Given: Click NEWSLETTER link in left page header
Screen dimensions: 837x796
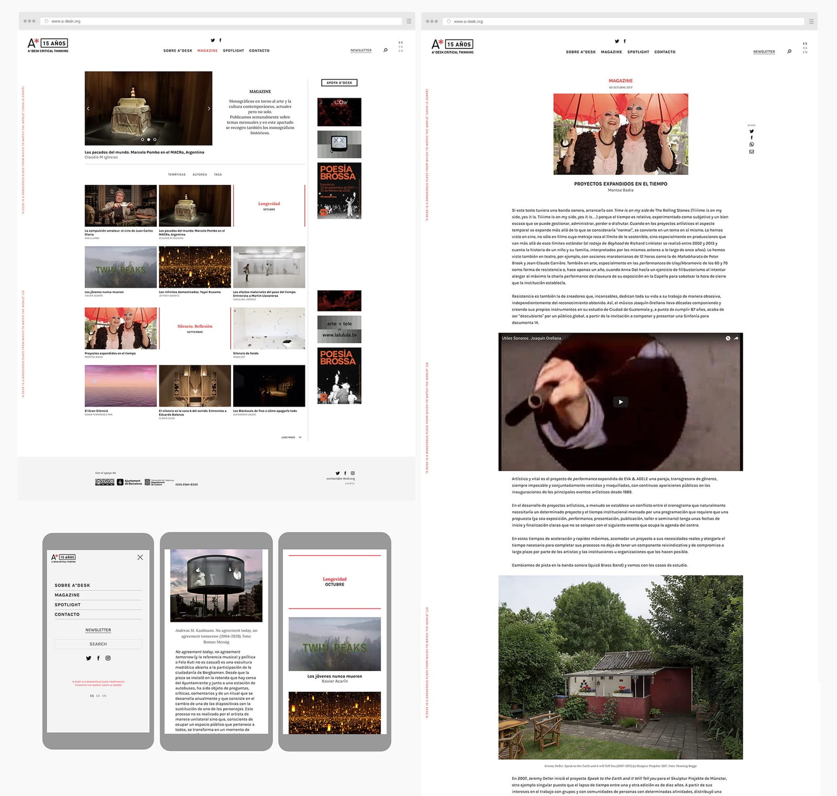Looking at the screenshot, I should coord(361,50).
